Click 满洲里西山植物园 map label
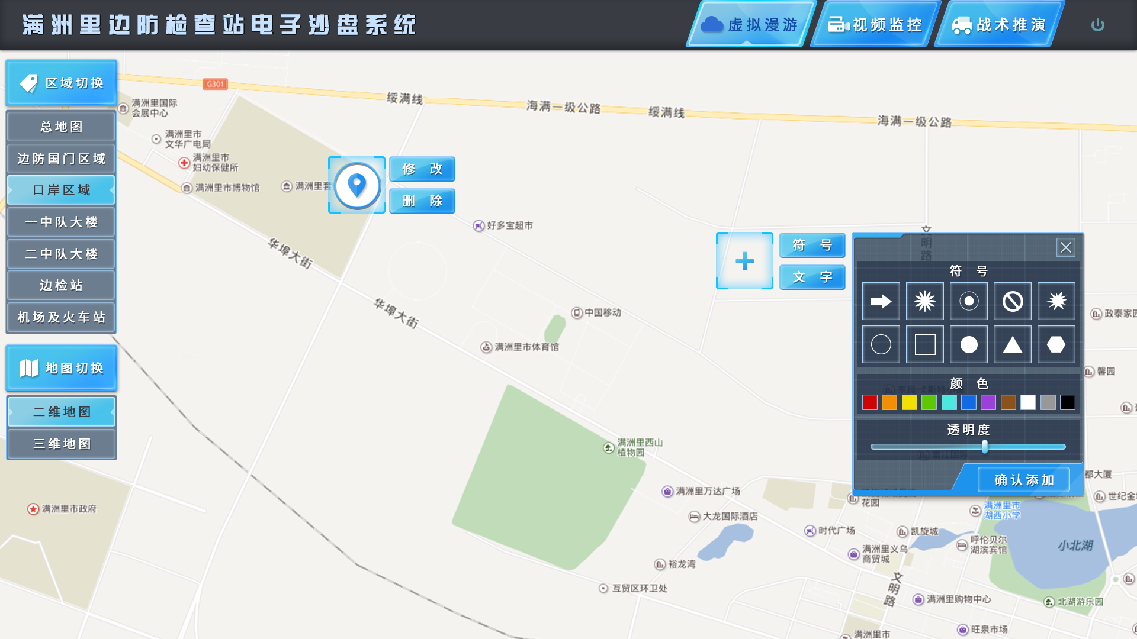1137x639 pixels. (640, 447)
